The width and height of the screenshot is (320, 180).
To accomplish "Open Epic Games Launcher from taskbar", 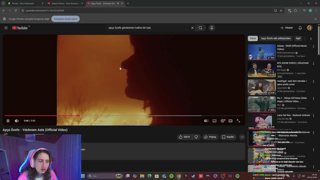I will [186, 176].
